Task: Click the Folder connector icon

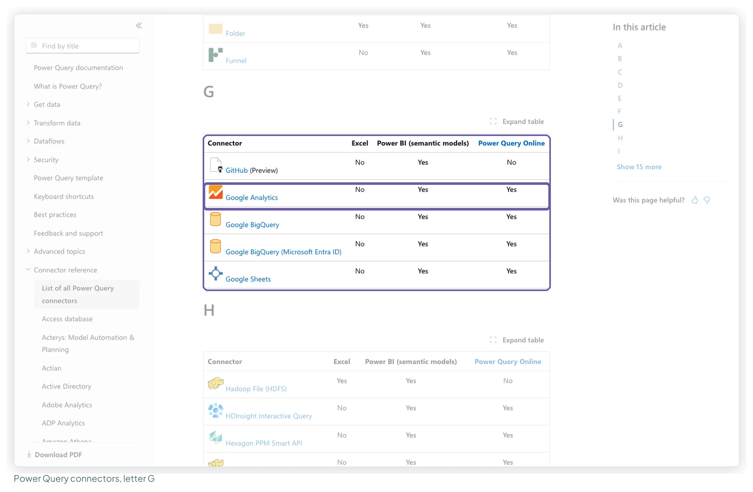Action: 216,28
